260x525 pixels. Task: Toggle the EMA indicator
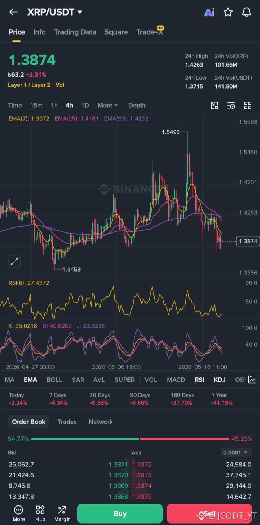[x=31, y=380]
